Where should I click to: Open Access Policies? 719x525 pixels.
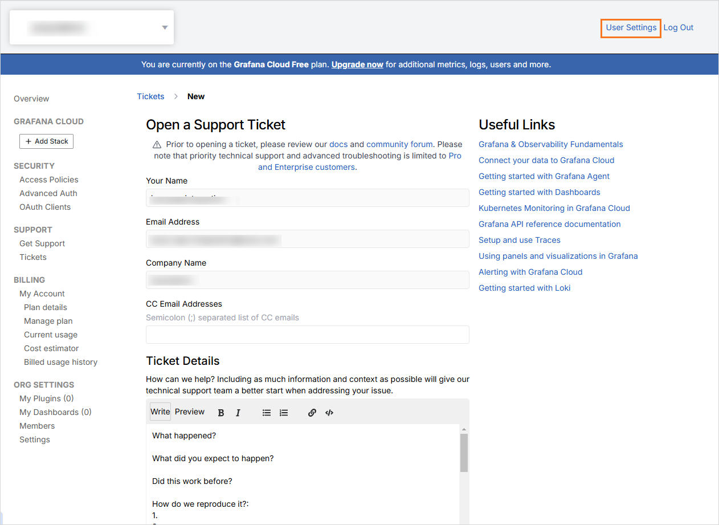[x=49, y=180]
